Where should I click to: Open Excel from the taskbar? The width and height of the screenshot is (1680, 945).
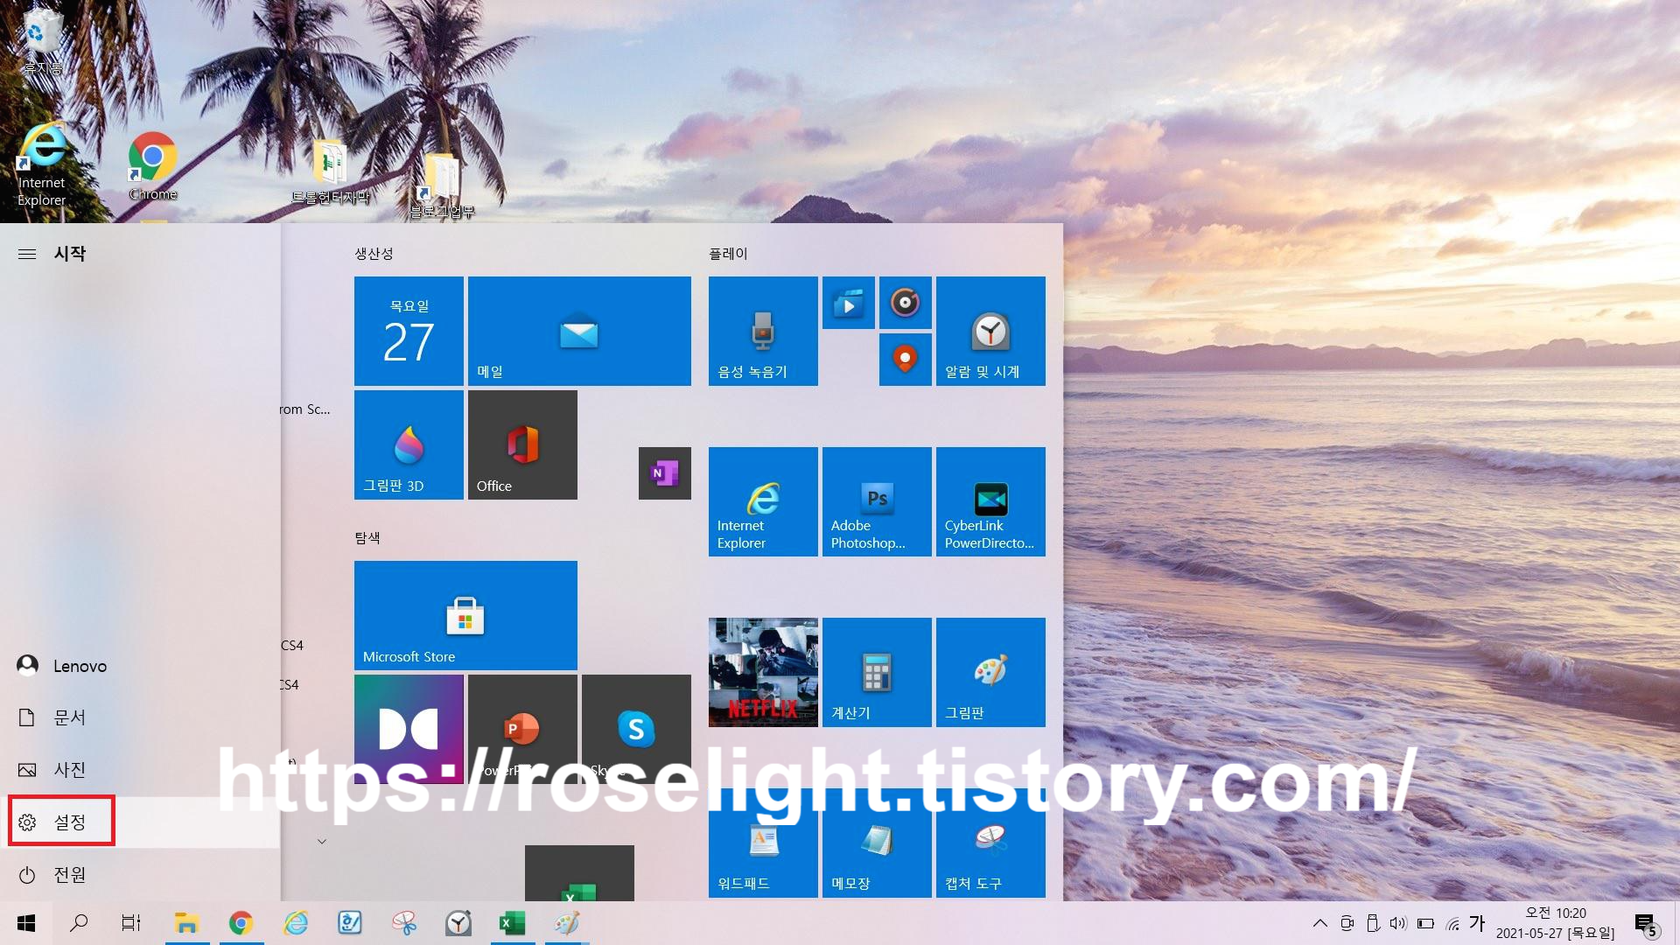(512, 923)
